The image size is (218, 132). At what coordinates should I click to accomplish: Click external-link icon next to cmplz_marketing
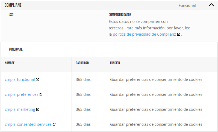tap(38, 109)
